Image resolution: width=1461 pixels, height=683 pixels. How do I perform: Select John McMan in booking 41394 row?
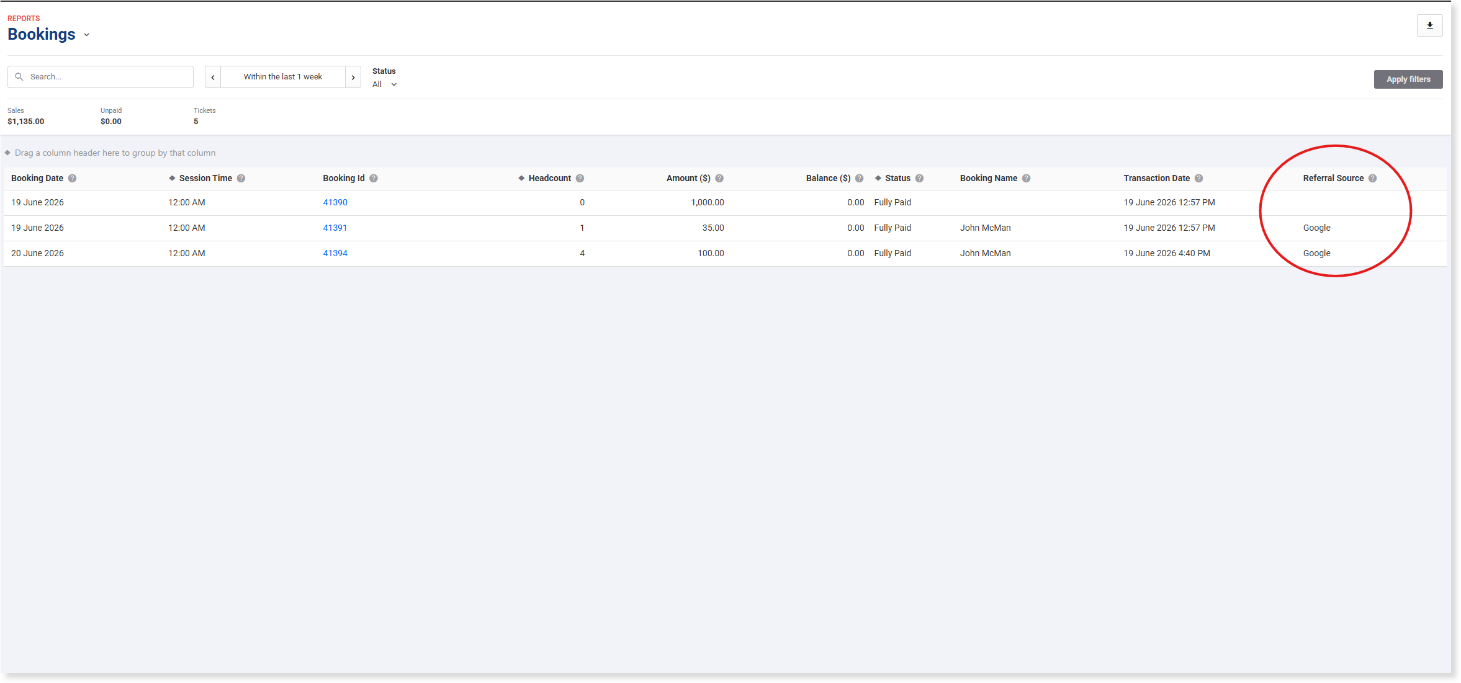pyautogui.click(x=986, y=253)
